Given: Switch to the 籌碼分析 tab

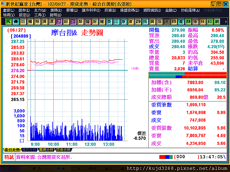Looking at the screenshot, I should click(46, 150).
